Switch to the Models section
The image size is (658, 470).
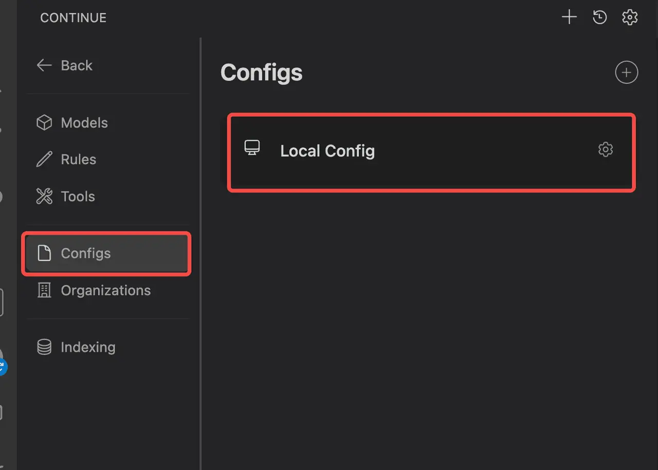pos(84,123)
